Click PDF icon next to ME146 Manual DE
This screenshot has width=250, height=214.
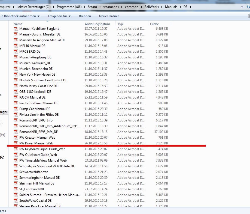(16, 46)
